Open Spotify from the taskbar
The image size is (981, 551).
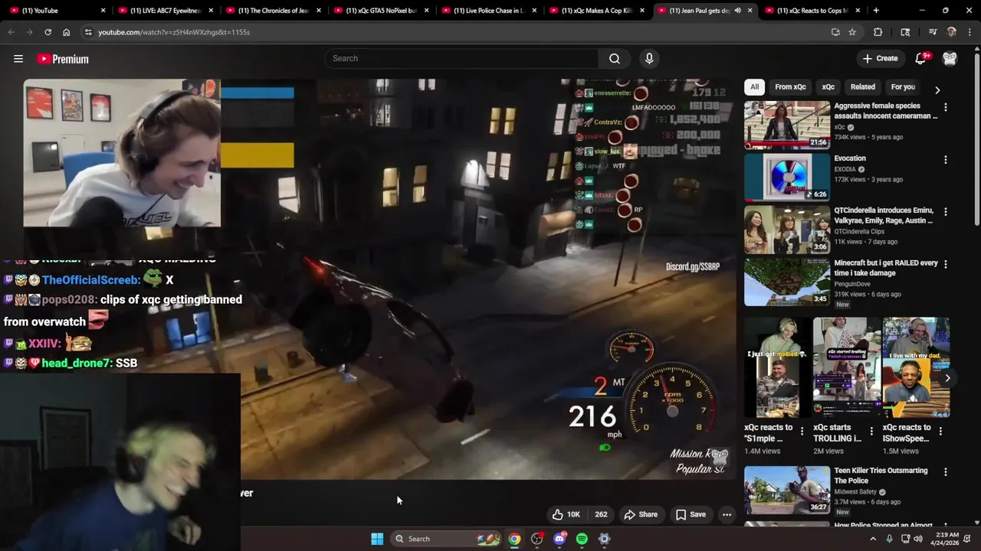click(582, 539)
